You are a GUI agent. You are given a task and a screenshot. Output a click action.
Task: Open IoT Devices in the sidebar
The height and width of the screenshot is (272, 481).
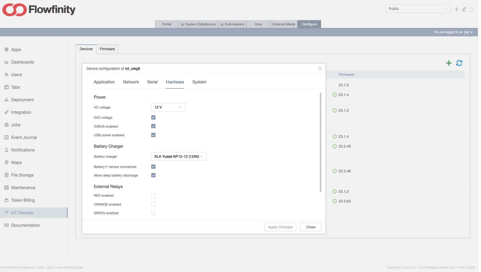[22, 213]
